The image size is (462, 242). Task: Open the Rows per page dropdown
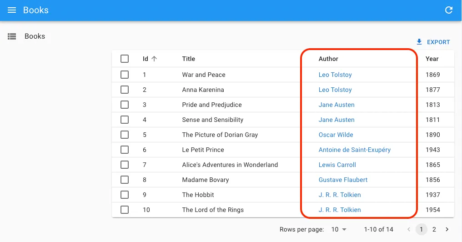coord(339,229)
